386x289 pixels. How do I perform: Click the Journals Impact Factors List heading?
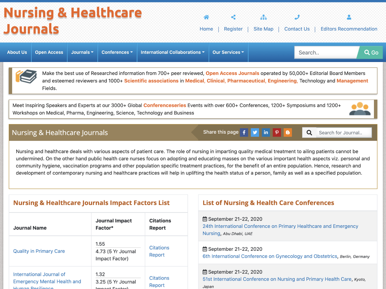[x=91, y=203]
